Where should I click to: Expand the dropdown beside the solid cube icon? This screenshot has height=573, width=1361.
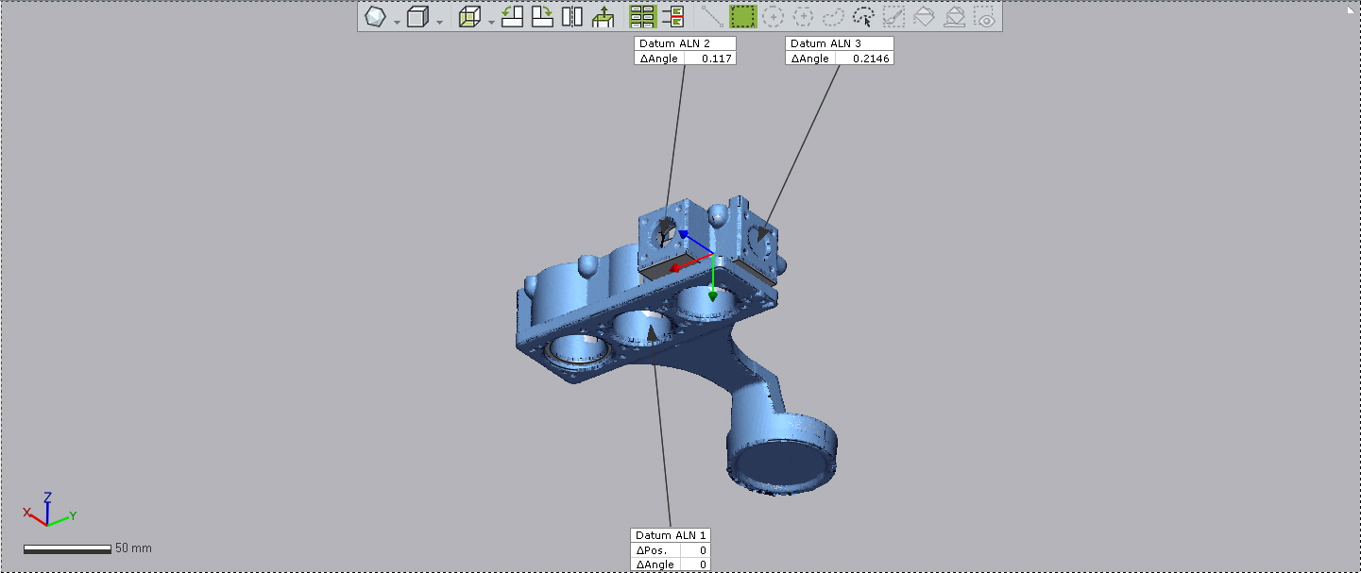pos(438,22)
